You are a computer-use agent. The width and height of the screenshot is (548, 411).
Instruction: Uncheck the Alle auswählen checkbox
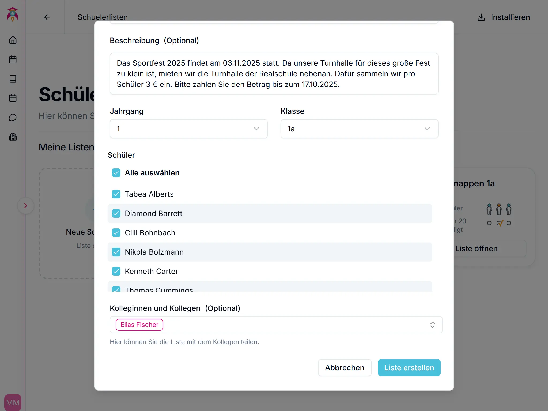[x=116, y=173]
